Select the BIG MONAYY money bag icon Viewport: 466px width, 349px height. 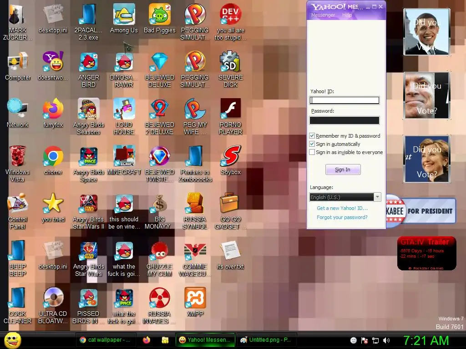[160, 211]
